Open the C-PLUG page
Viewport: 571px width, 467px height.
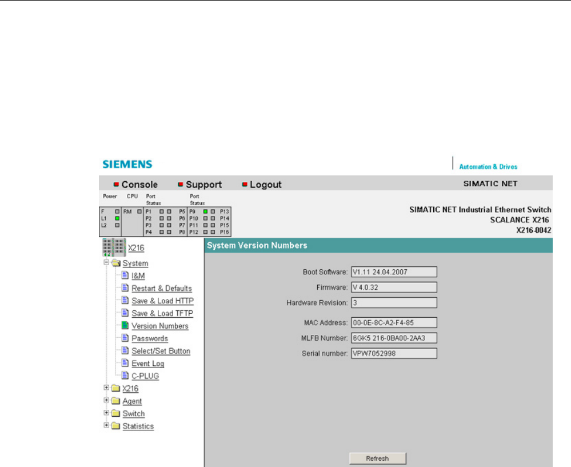pos(145,376)
